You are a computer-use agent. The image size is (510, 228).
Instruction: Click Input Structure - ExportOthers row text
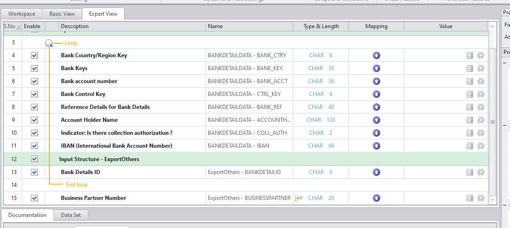(99, 159)
